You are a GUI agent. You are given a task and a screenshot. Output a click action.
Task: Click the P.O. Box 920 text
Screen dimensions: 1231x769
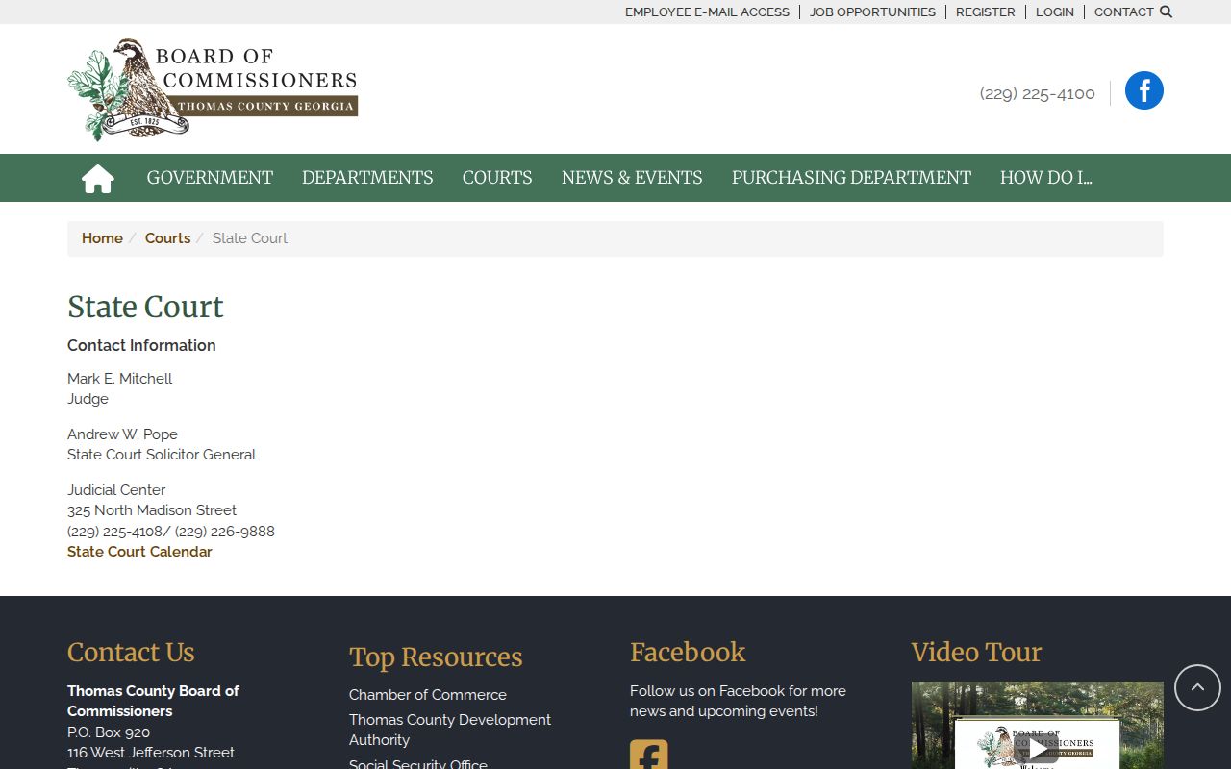click(109, 732)
